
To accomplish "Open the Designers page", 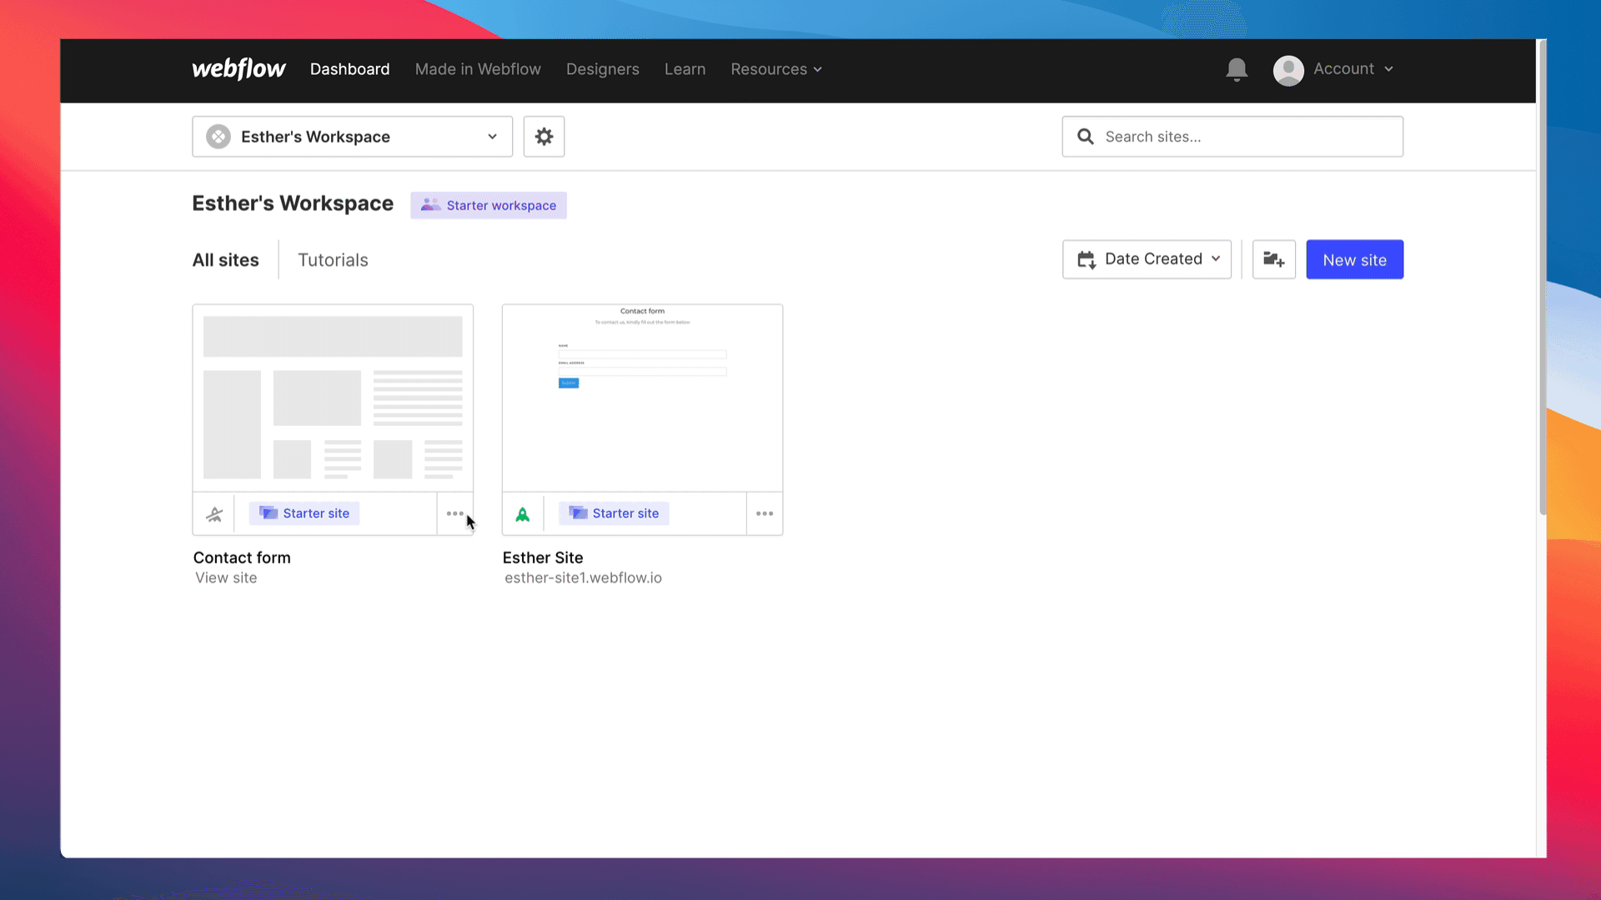I will 602,69.
